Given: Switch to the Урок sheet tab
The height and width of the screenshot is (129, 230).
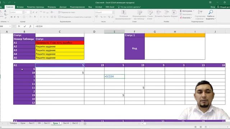Looking at the screenshot, I should pos(23,123).
